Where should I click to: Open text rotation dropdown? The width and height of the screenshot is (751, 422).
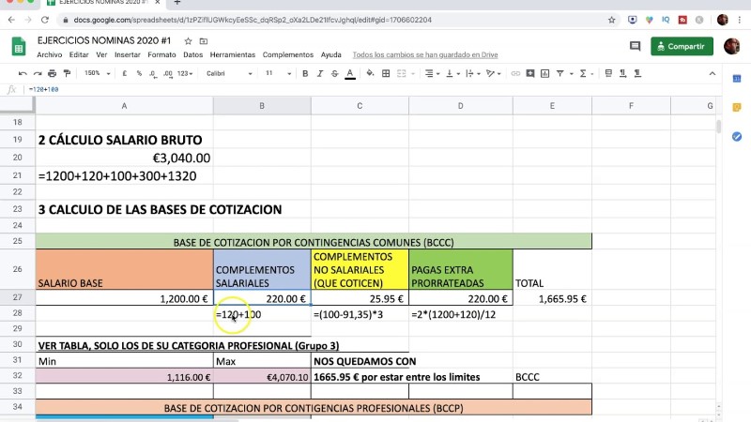(x=493, y=74)
